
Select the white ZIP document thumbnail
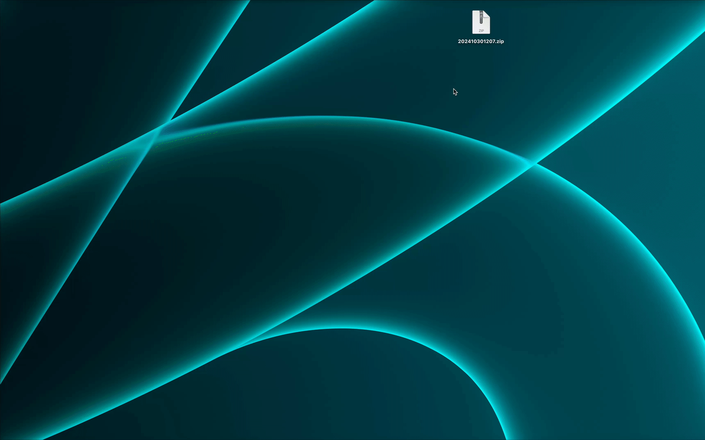pyautogui.click(x=481, y=22)
